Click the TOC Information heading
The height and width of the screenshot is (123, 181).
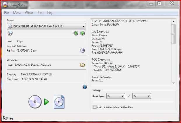[101, 60]
